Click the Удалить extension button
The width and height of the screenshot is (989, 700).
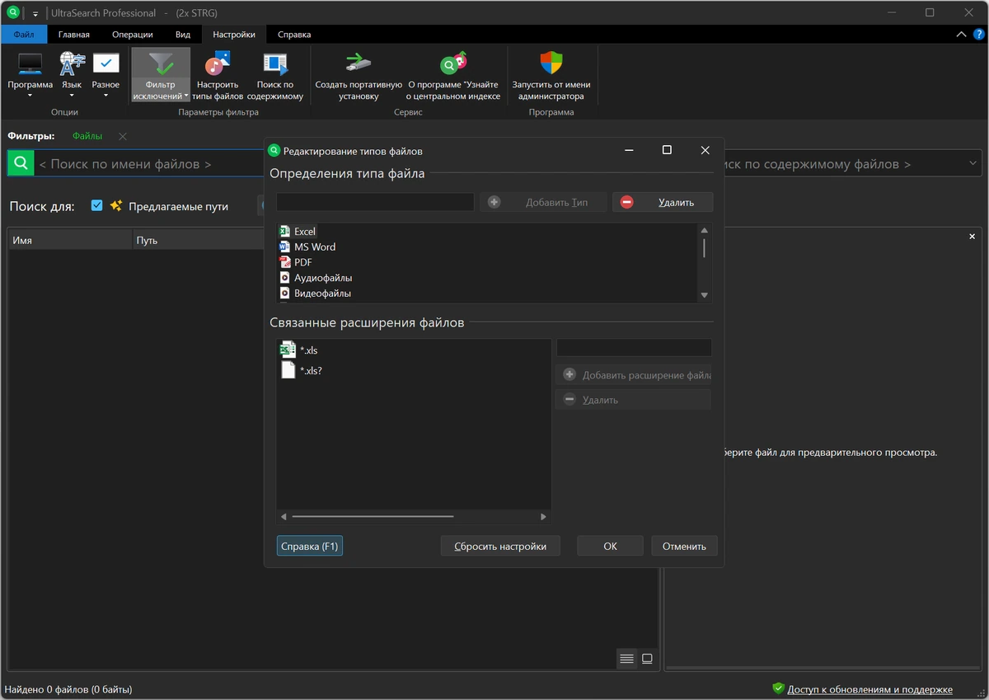633,400
